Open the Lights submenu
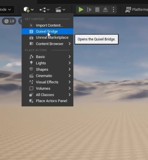 coord(47,63)
